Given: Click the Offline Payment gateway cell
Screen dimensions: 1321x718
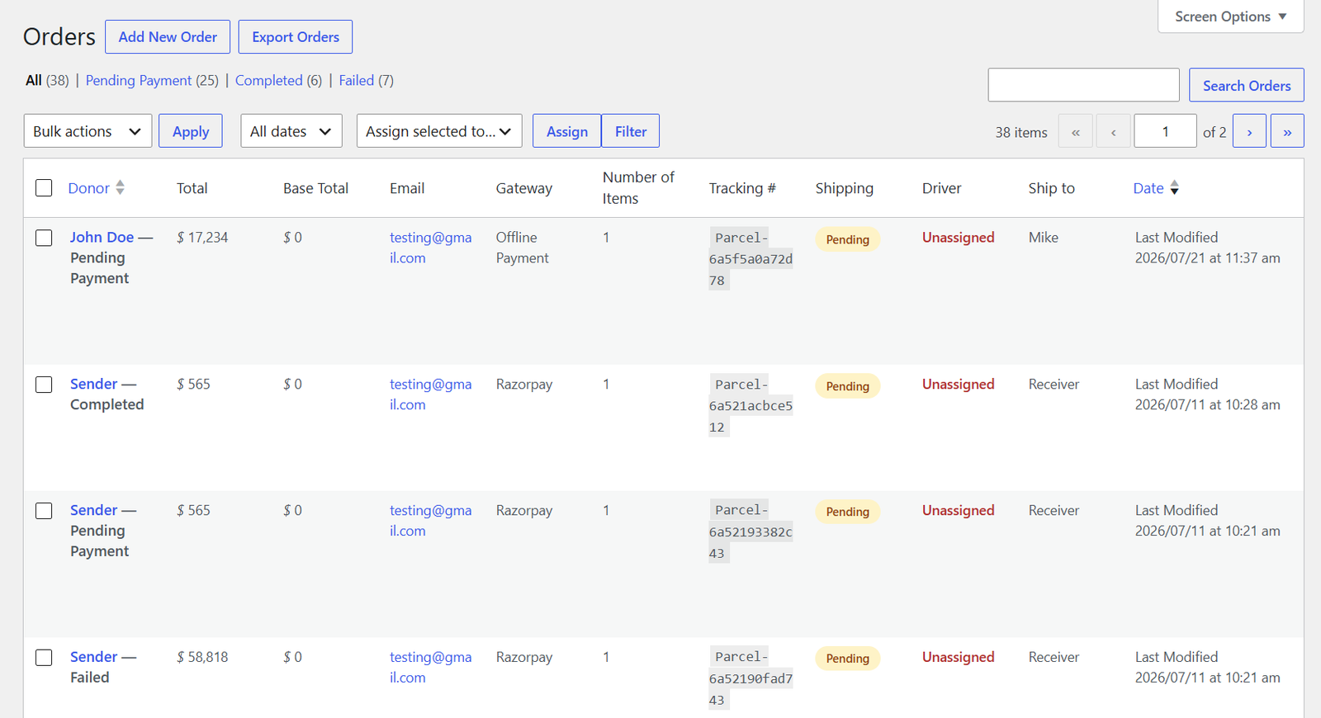Looking at the screenshot, I should tap(522, 248).
